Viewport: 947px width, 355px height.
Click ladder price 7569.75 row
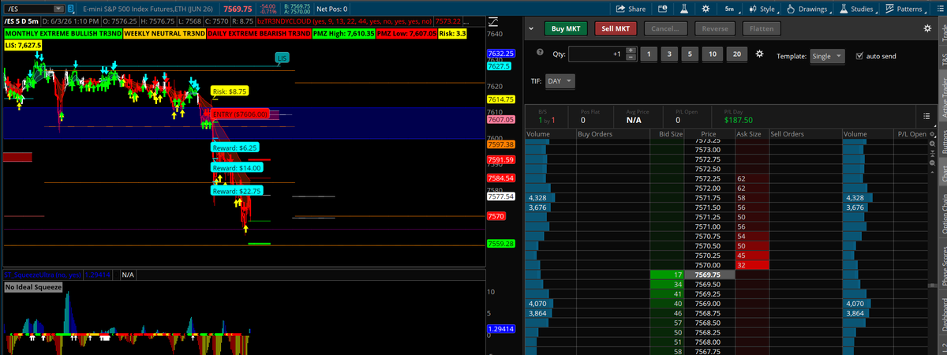pyautogui.click(x=708, y=275)
